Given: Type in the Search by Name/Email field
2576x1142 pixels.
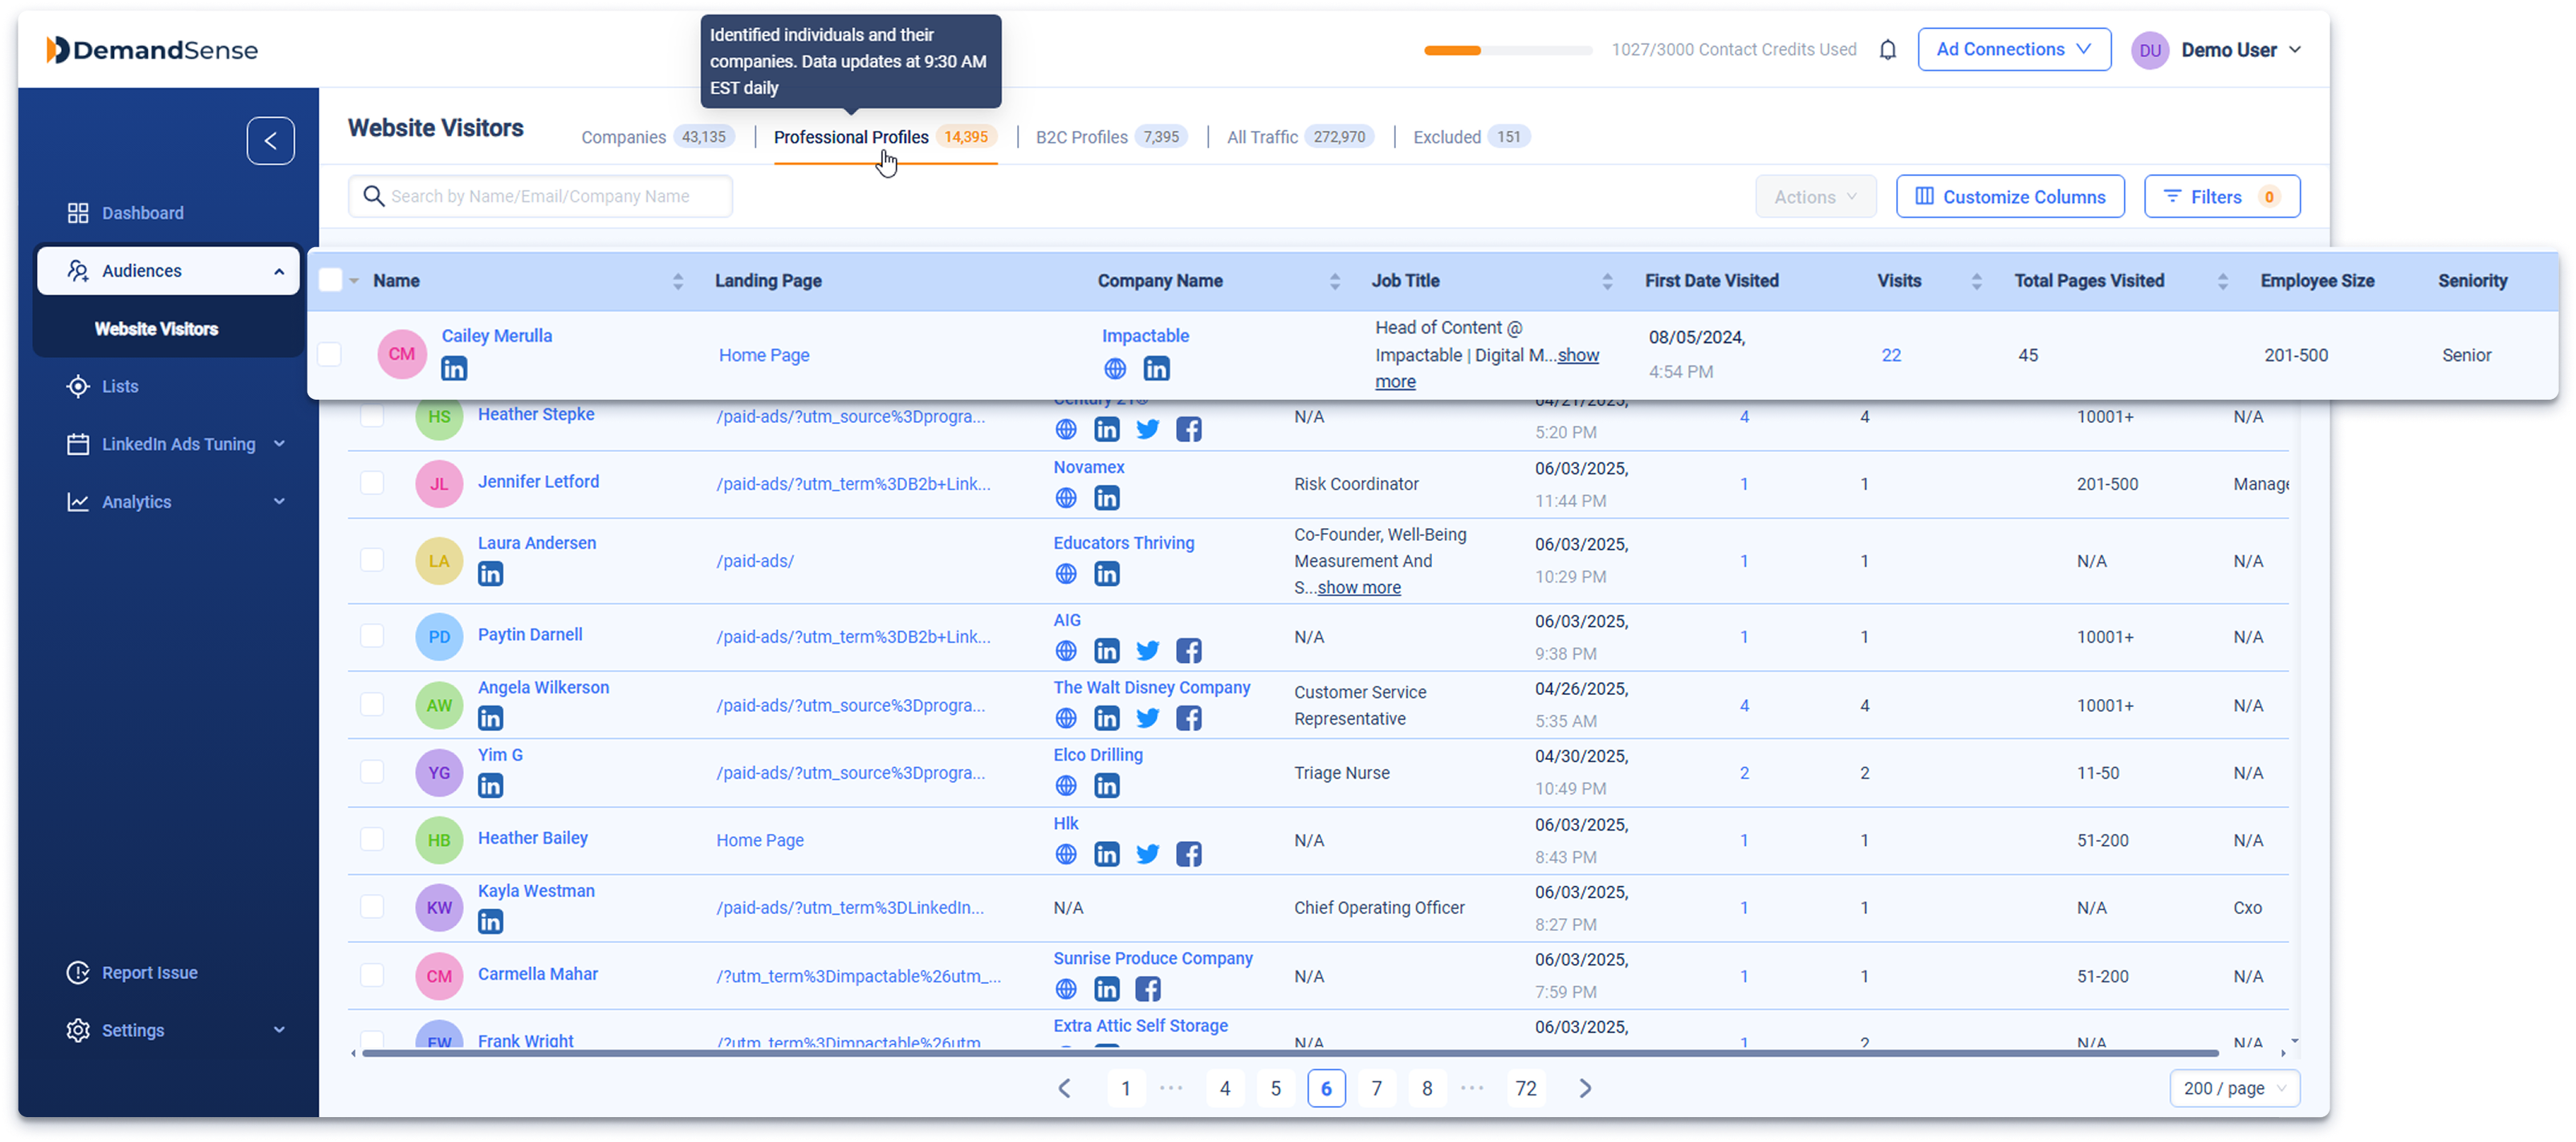Looking at the screenshot, I should coord(540,196).
